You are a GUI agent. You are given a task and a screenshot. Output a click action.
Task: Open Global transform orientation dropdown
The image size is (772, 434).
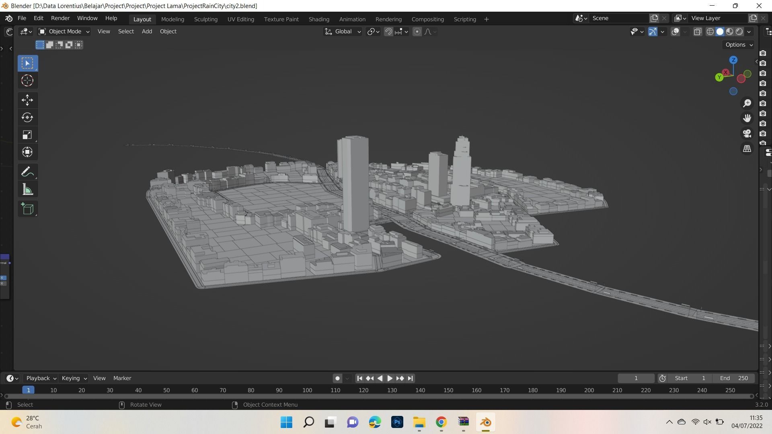tap(343, 32)
